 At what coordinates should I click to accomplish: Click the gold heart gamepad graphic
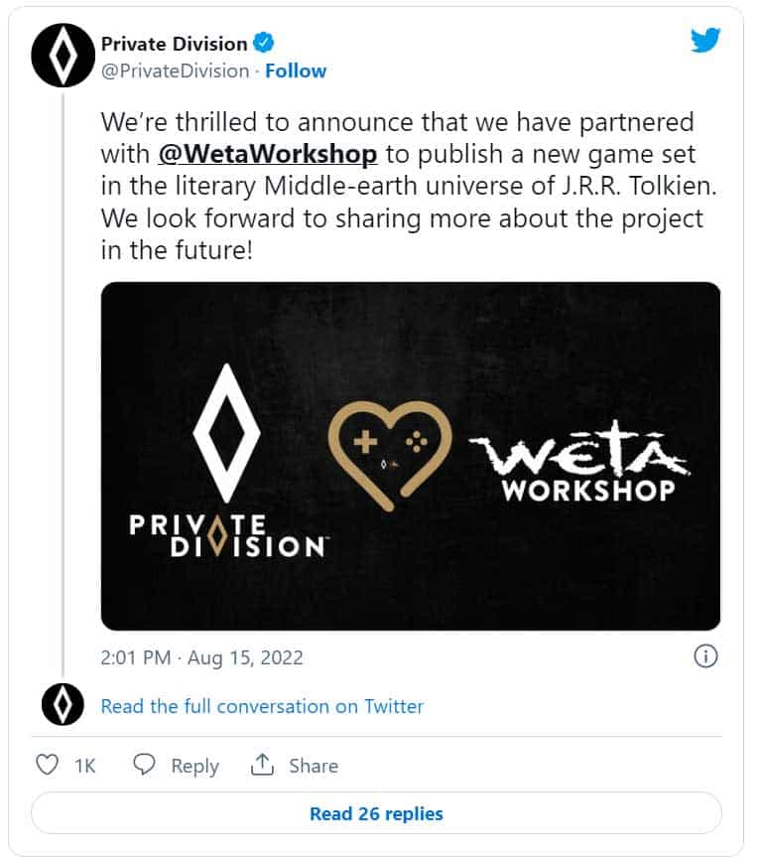tap(390, 456)
